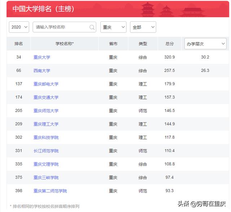Open the 重庆理工大学 link
The width and height of the screenshot is (231, 212).
(x=46, y=124)
